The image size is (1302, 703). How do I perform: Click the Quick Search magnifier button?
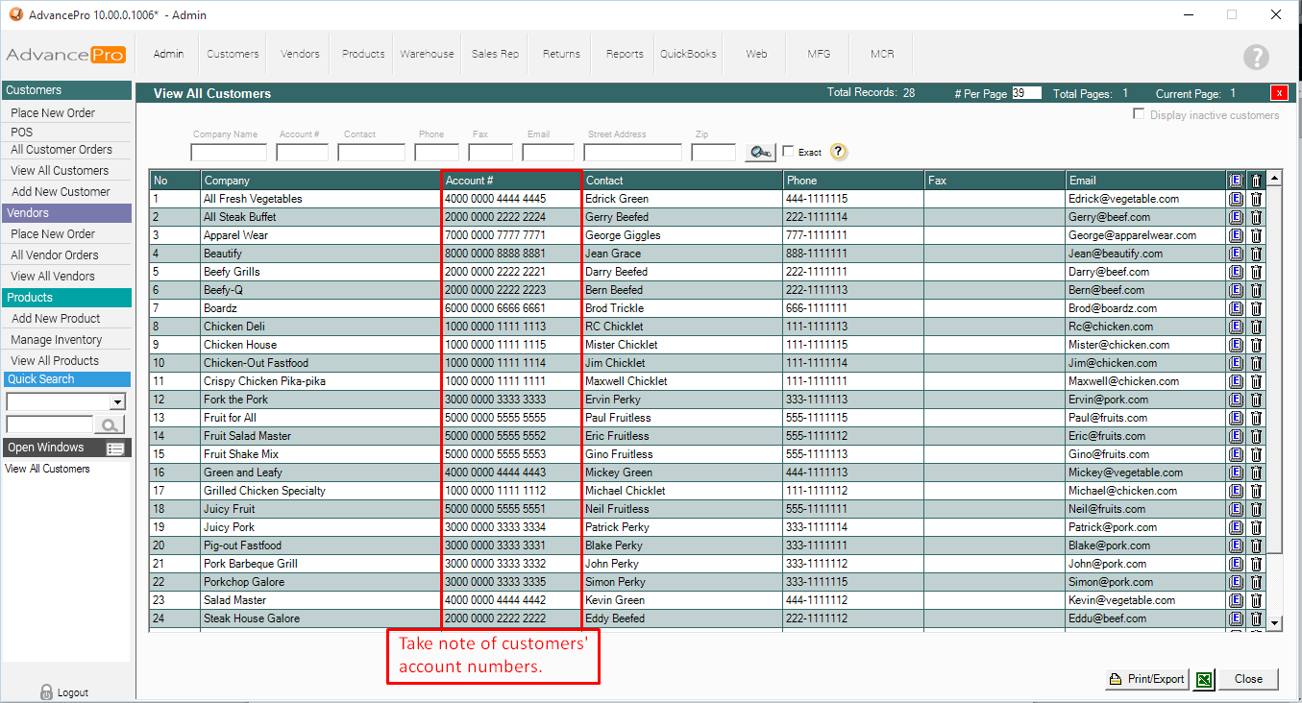coord(110,424)
